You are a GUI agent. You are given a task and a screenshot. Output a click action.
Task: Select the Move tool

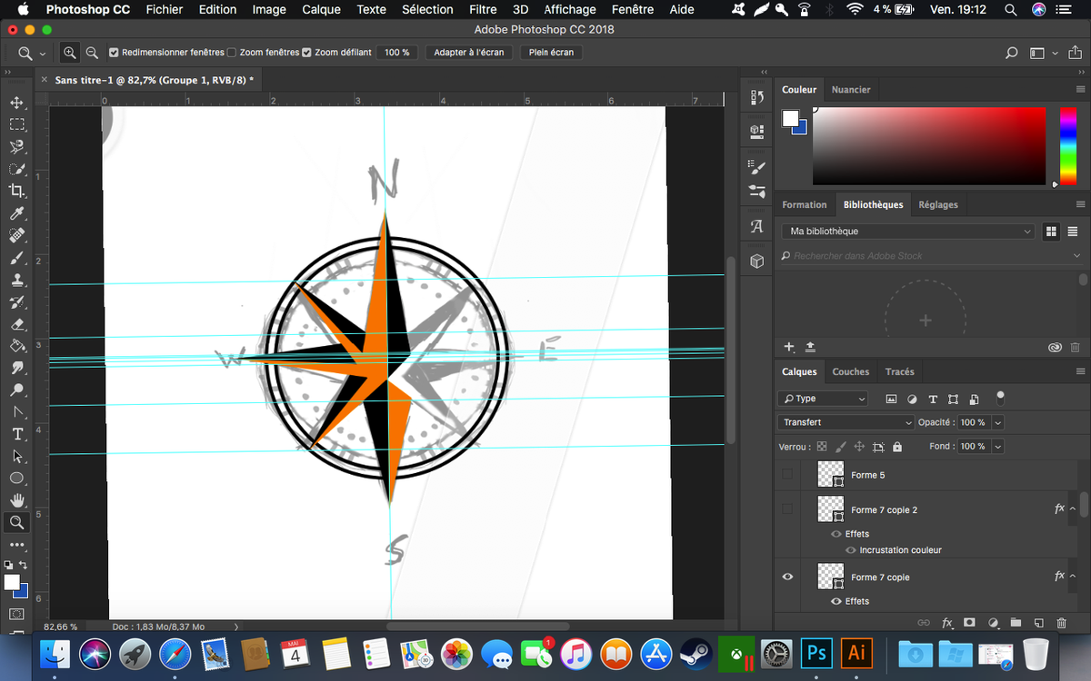tap(16, 103)
